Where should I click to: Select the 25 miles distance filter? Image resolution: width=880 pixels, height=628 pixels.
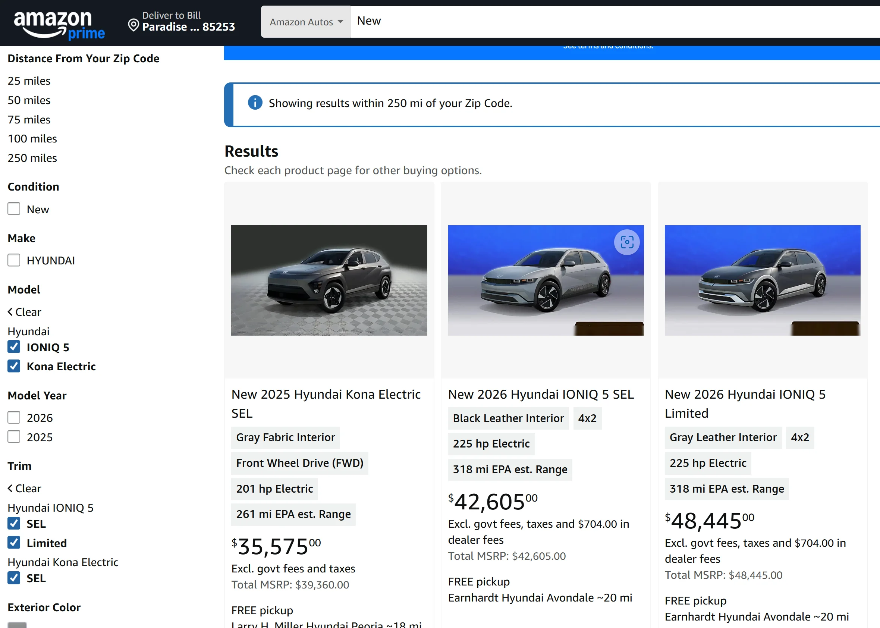coord(29,81)
